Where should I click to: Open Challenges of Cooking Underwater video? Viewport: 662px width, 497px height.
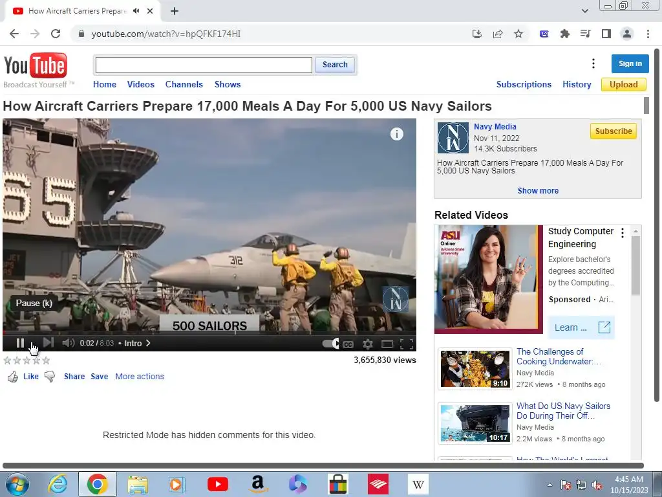(558, 357)
